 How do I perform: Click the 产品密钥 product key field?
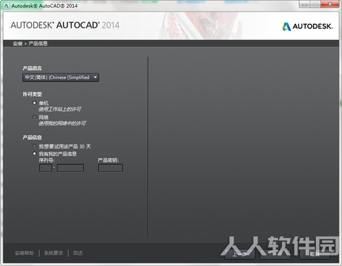pos(110,168)
